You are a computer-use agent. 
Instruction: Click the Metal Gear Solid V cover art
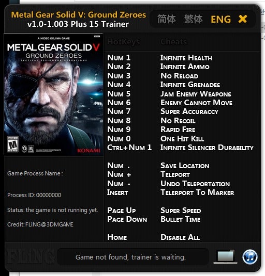pyautogui.click(x=54, y=94)
